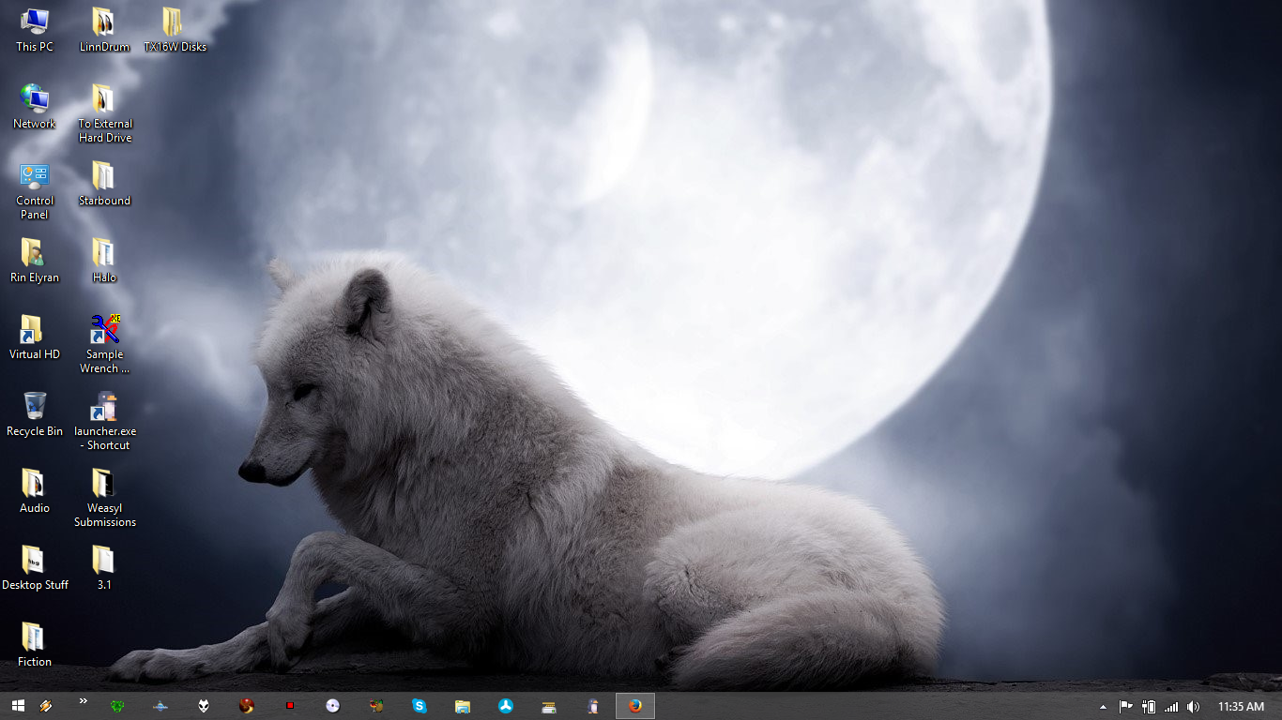This screenshot has height=720, width=1282.
Task: Show hidden system tray icons
Action: point(1103,707)
